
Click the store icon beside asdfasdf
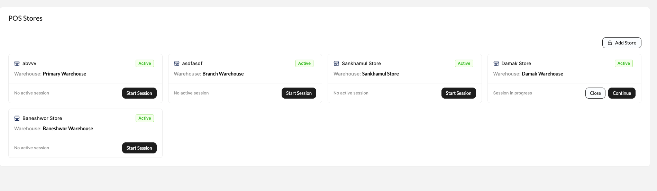click(177, 63)
